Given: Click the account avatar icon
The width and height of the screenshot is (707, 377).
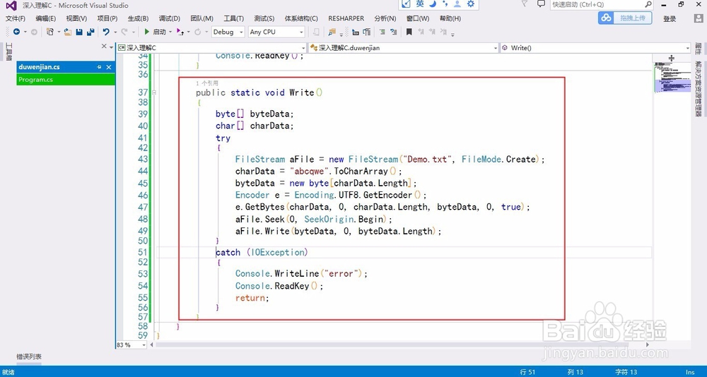Looking at the screenshot, I should pos(699,18).
